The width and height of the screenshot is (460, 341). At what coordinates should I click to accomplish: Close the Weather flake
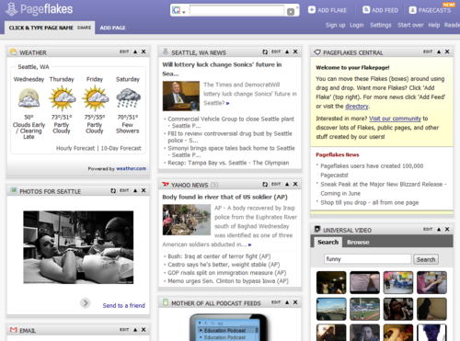[144, 51]
